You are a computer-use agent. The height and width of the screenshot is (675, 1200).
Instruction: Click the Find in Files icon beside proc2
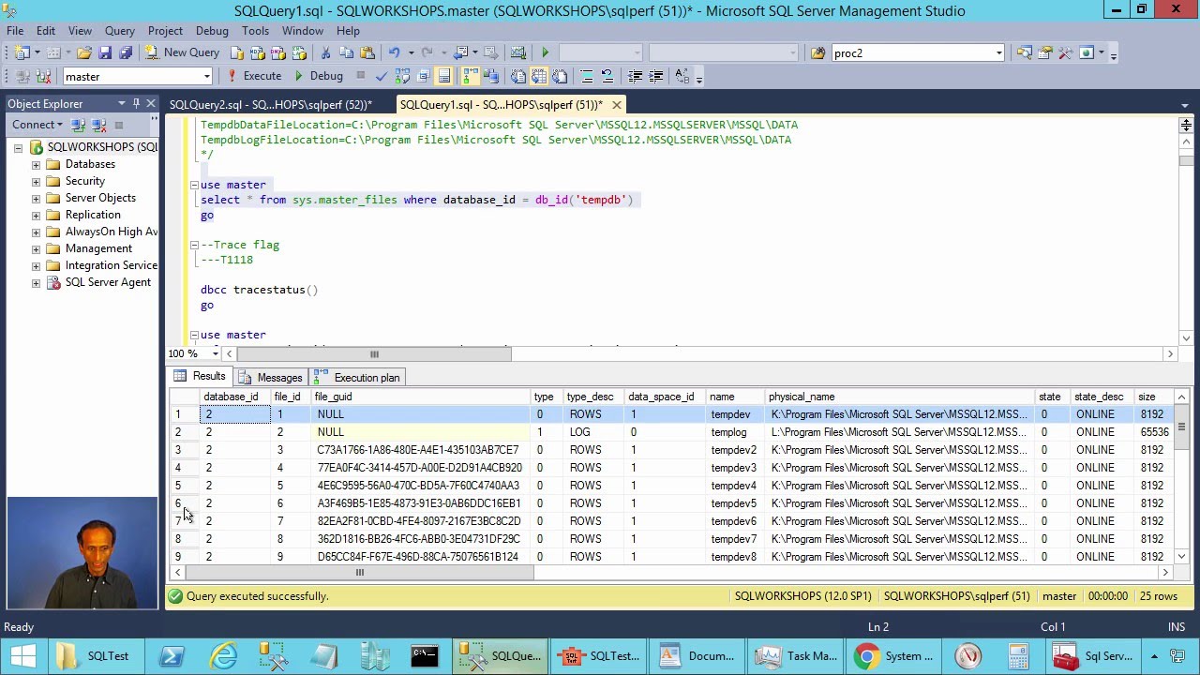pyautogui.click(x=818, y=52)
